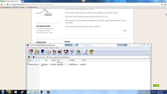Viewport: 167px width, 94px height.
Task: Bookmark the page with the star icon
Action: pos(162,4)
